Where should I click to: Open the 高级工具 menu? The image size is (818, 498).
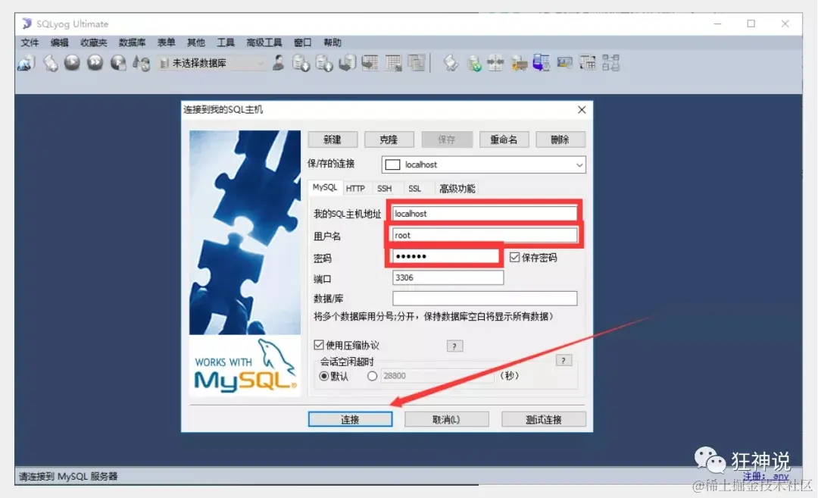click(x=264, y=42)
